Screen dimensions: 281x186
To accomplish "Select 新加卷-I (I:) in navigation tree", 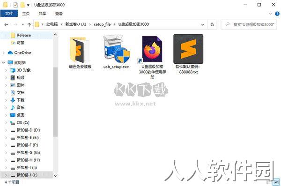I will coord(27,168).
